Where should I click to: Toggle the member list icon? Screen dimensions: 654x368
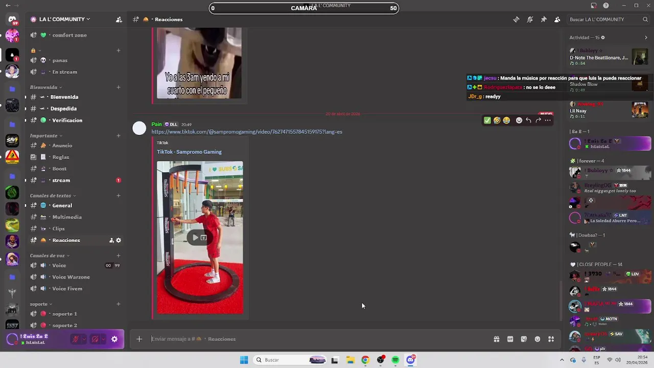pos(557,19)
